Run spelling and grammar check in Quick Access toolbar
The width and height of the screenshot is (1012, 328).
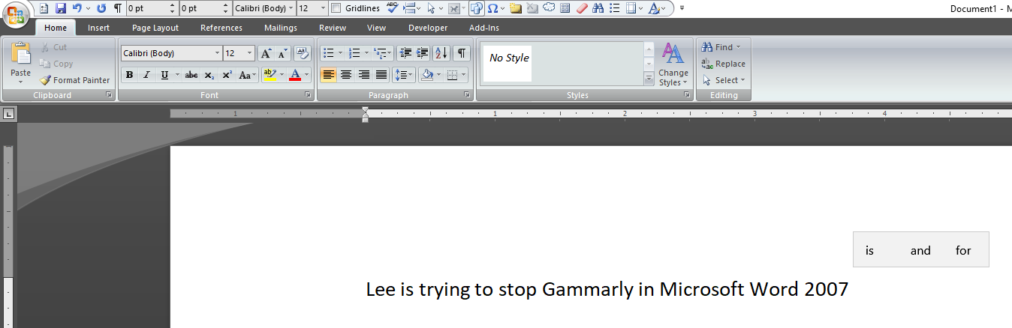pos(393,8)
